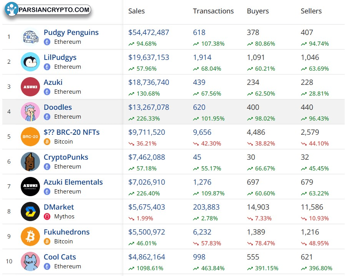Click the Buyers column header

click(x=258, y=11)
